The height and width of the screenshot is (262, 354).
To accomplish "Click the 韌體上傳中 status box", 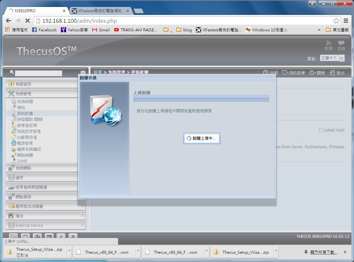I will point(201,138).
